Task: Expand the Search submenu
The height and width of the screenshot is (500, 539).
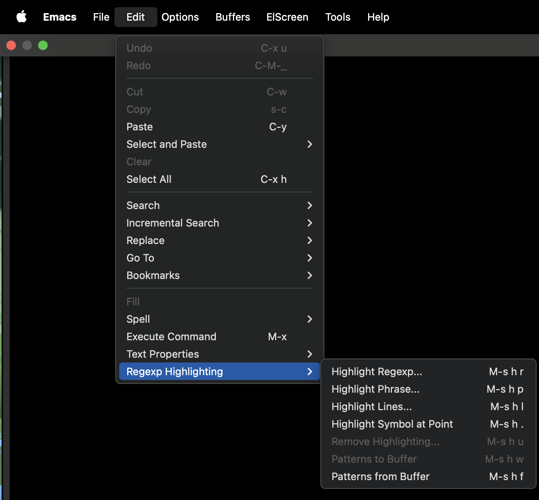Action: tap(220, 205)
